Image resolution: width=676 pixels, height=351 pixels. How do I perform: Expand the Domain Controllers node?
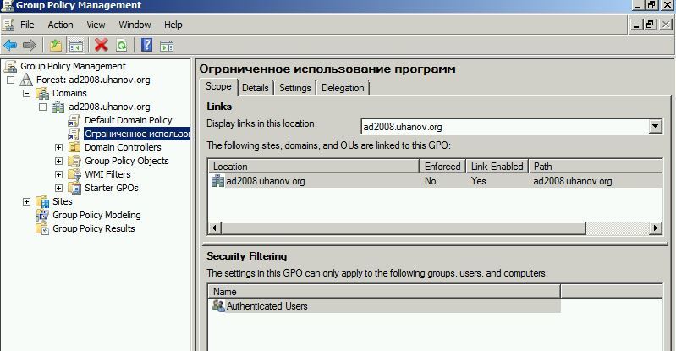[58, 147]
